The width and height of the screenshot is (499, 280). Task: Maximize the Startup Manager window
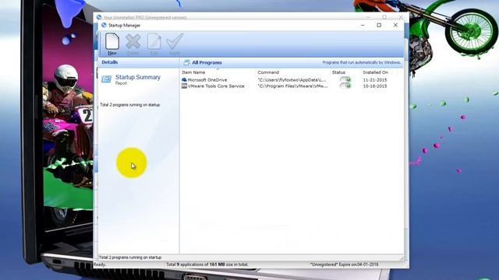click(x=379, y=25)
